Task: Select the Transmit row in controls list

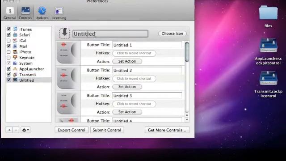Action: point(29,75)
